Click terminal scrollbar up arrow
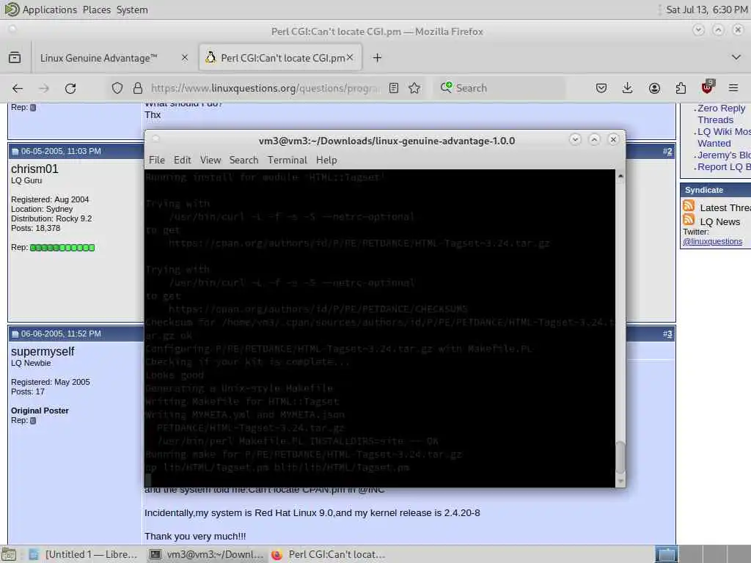The width and height of the screenshot is (751, 563). click(x=620, y=177)
